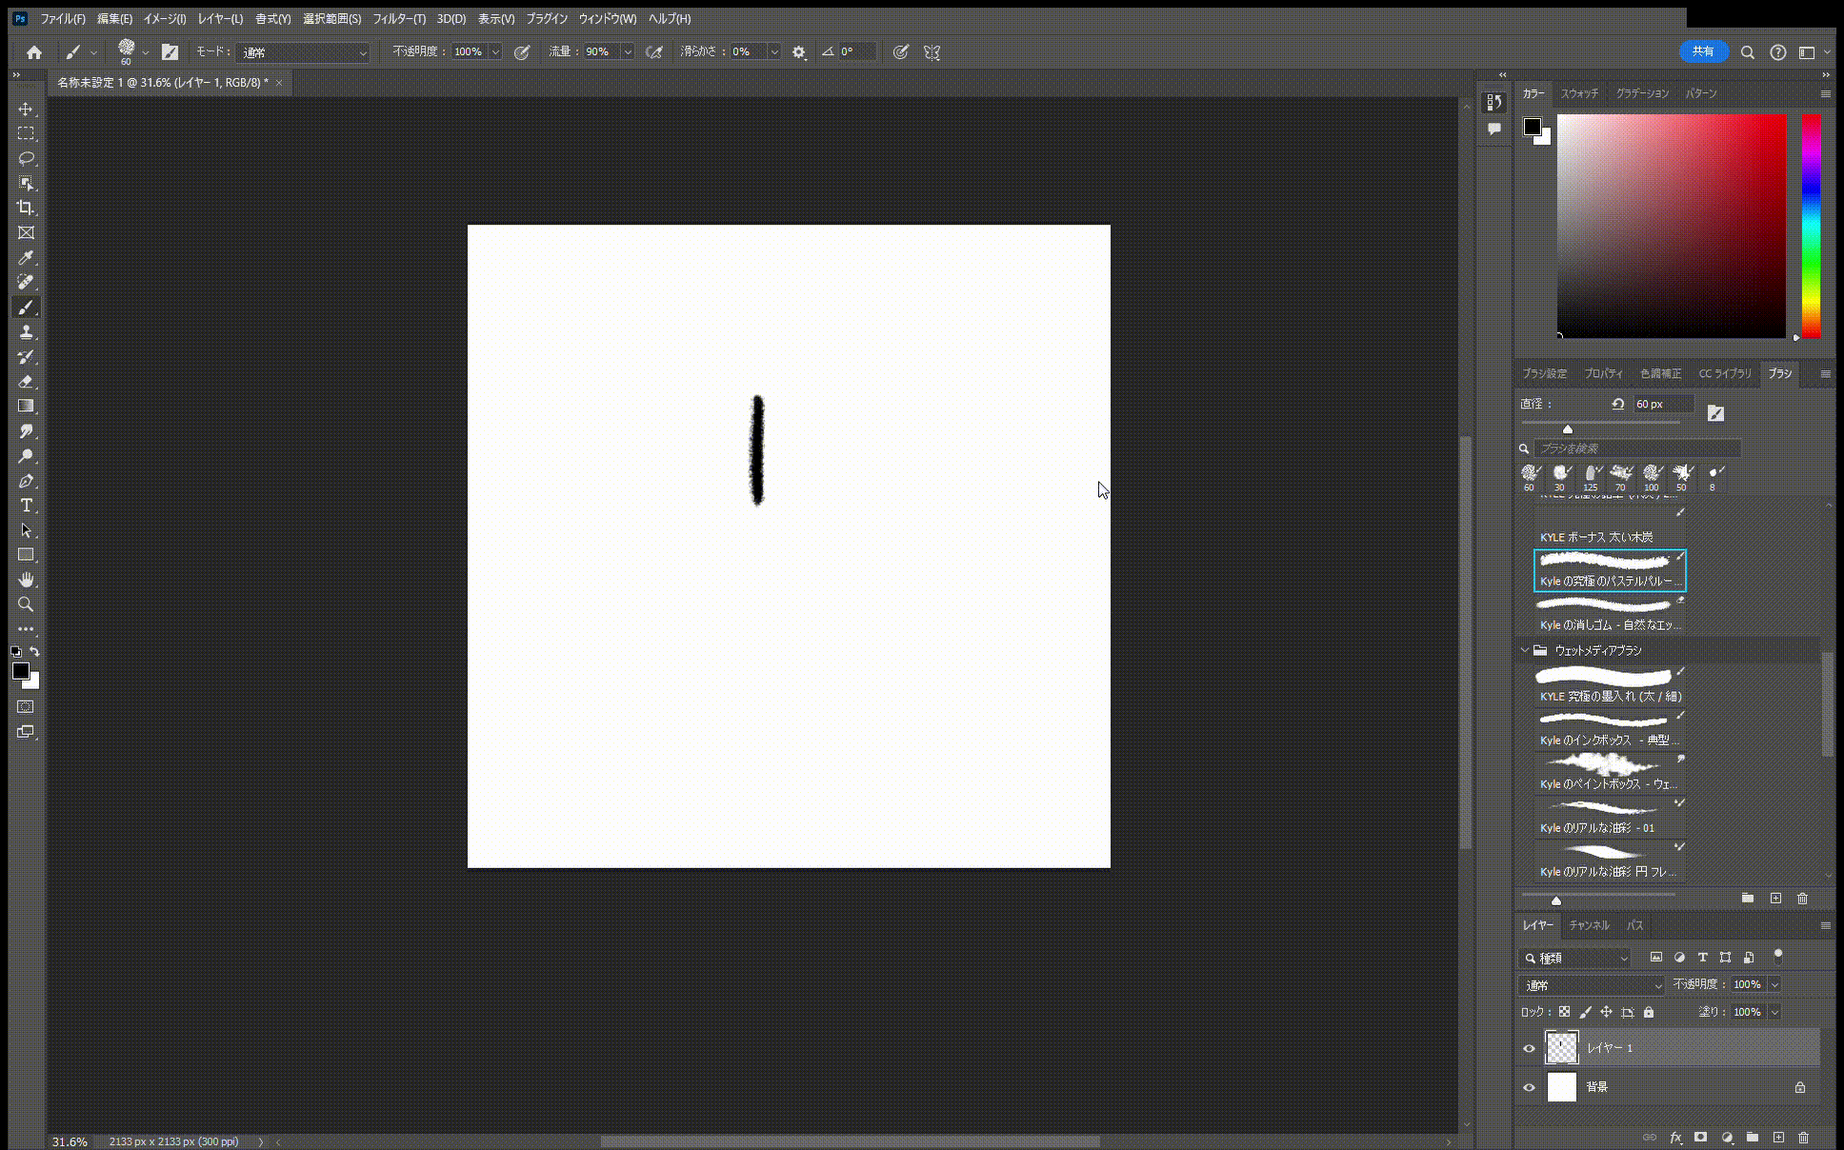
Task: Open layer blend mode dropdown
Action: [x=1590, y=985]
